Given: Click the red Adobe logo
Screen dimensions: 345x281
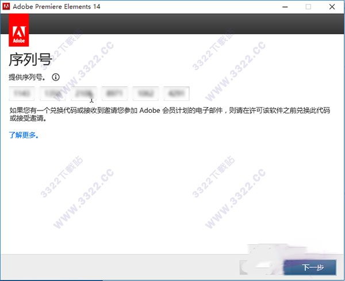Looking at the screenshot, I should pyautogui.click(x=19, y=30).
